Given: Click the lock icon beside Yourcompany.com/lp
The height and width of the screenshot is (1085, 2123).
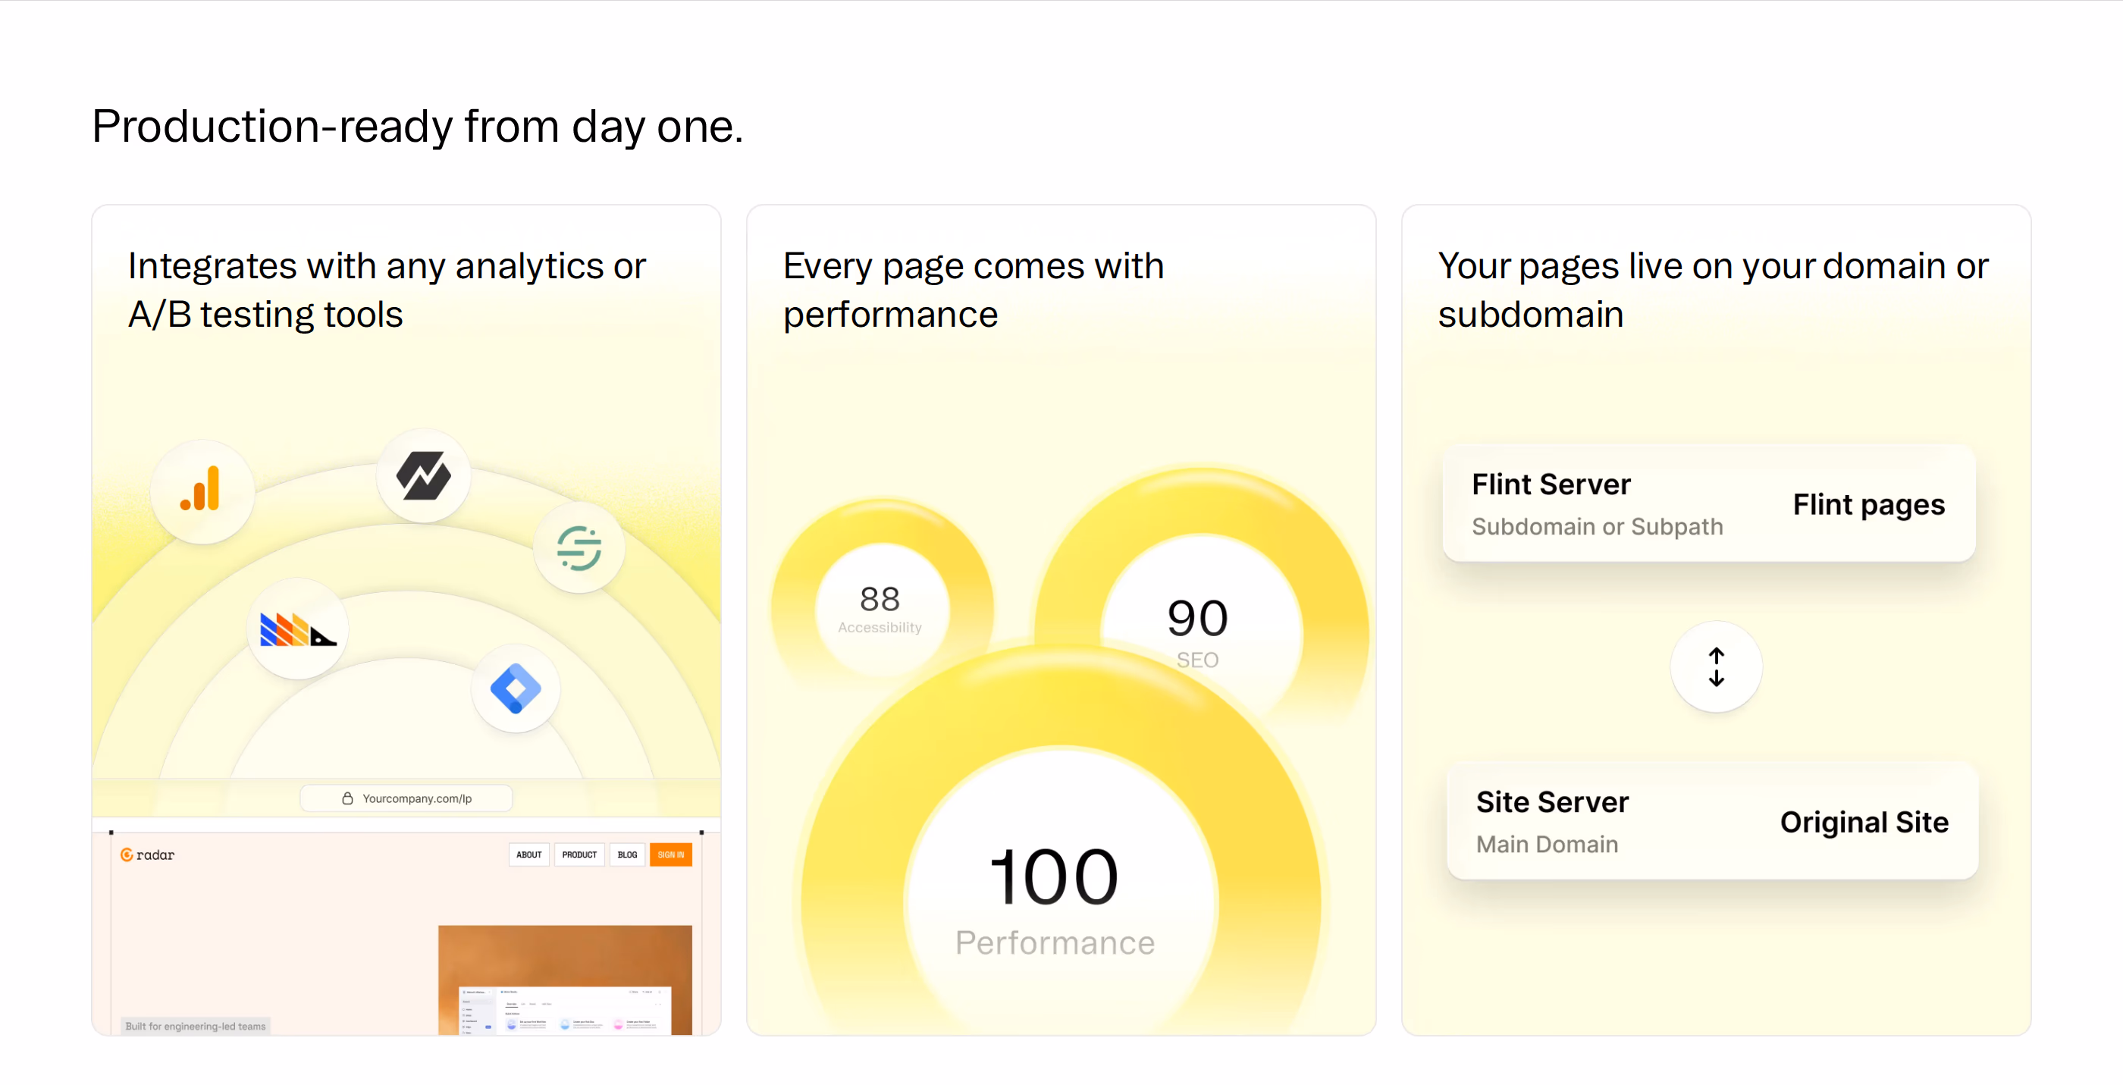Looking at the screenshot, I should point(347,798).
